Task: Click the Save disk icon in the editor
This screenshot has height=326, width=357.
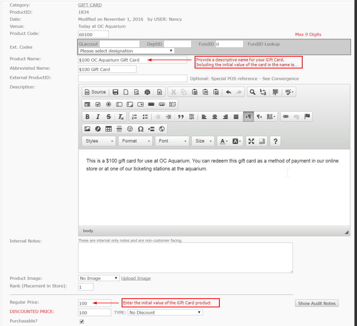Action: tap(116, 92)
